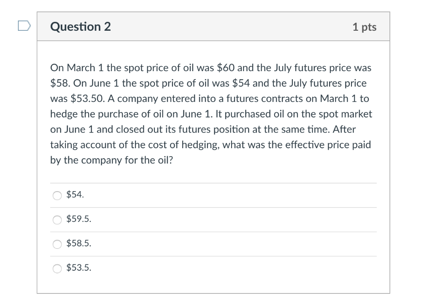The width and height of the screenshot is (432, 304).
Task: Click the bottom answer row in the list
Action: tap(211, 268)
